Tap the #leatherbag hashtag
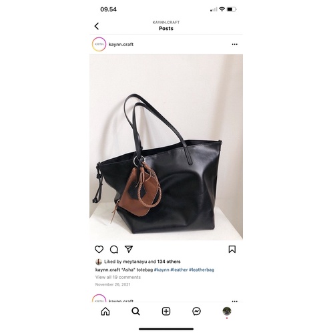Viewport: 333px width, 333px height. (x=202, y=270)
